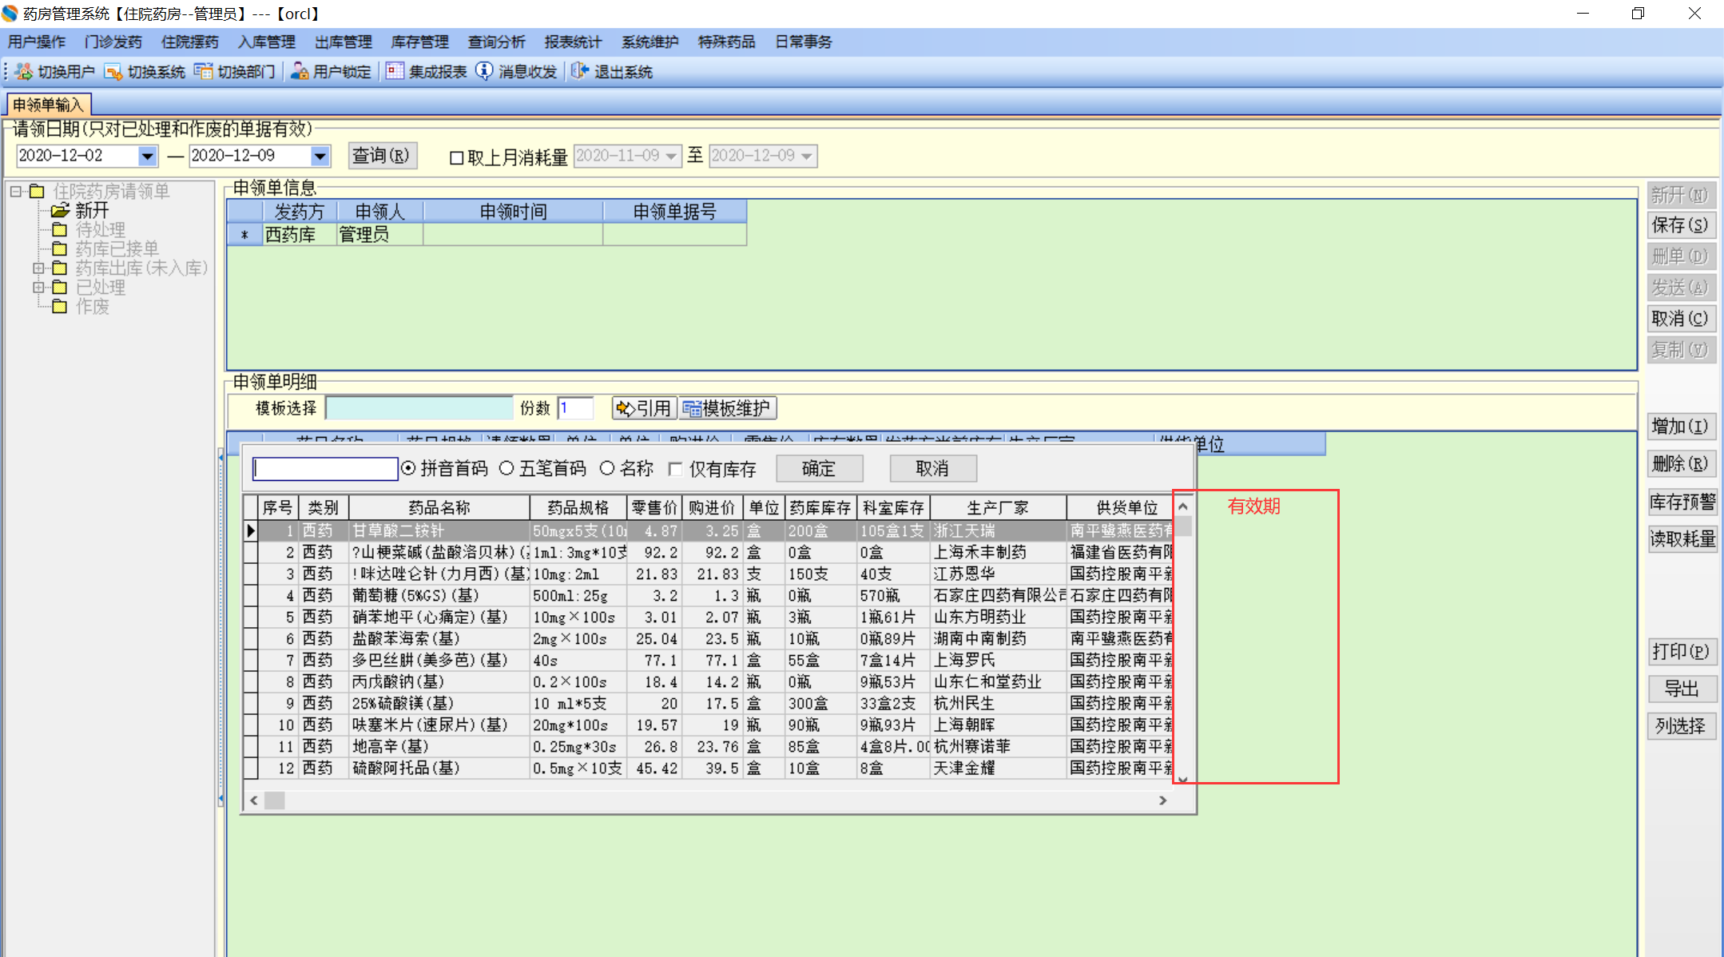Open 集成报表 report icon
The image size is (1724, 957).
[x=395, y=72]
